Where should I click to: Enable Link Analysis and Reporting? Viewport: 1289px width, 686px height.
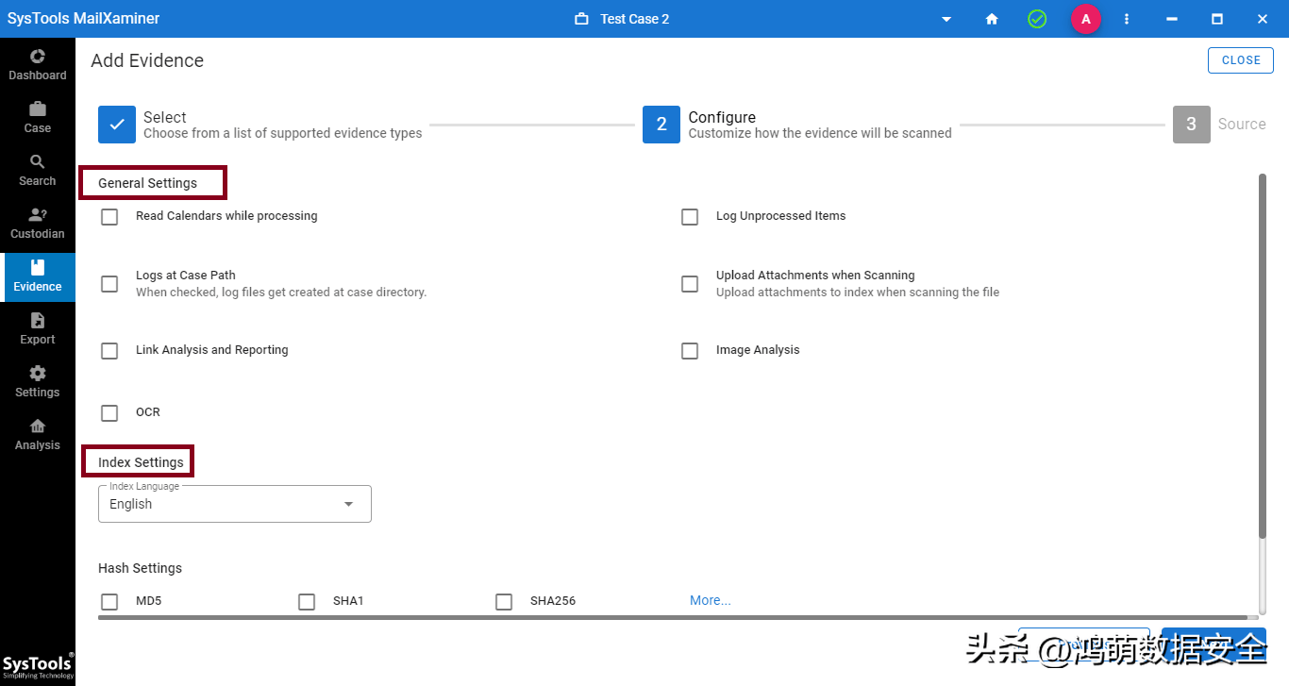click(109, 351)
